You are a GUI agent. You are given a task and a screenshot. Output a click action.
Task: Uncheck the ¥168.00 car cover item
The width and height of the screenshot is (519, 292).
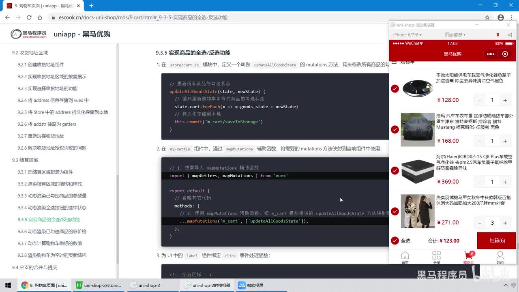tap(395, 129)
